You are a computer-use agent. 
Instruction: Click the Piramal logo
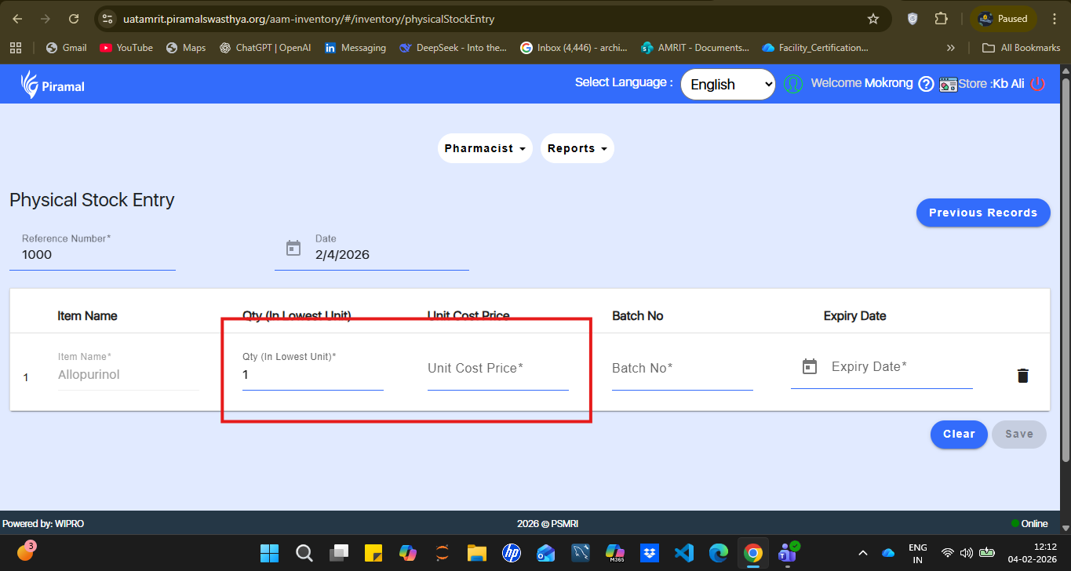coord(53,85)
